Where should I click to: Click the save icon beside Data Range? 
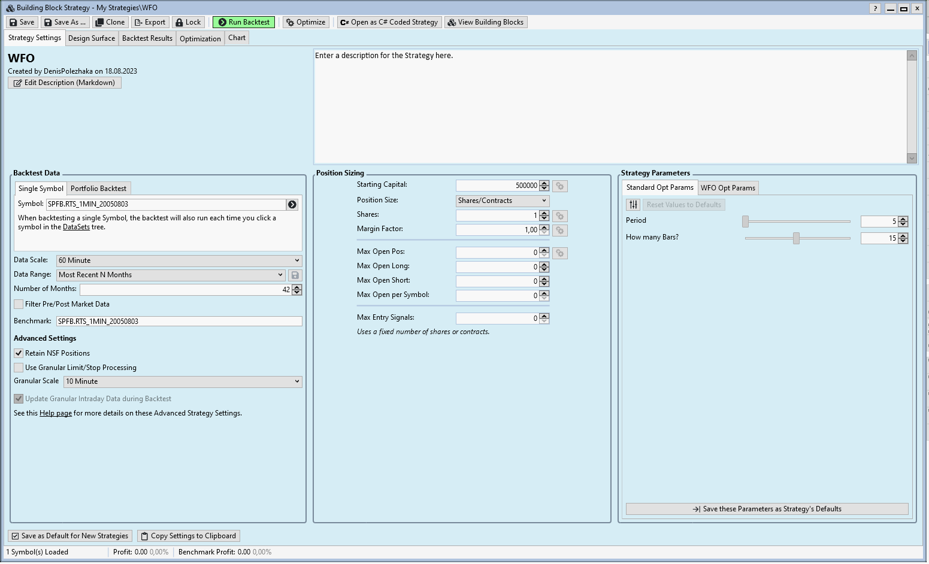pos(295,275)
